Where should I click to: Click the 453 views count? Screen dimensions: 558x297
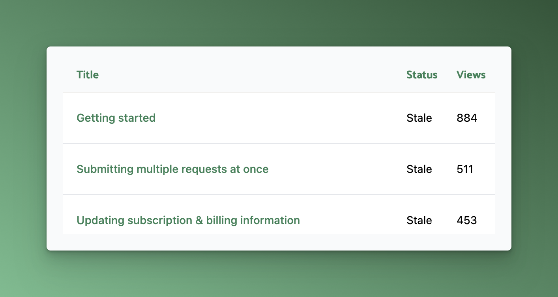(x=467, y=220)
